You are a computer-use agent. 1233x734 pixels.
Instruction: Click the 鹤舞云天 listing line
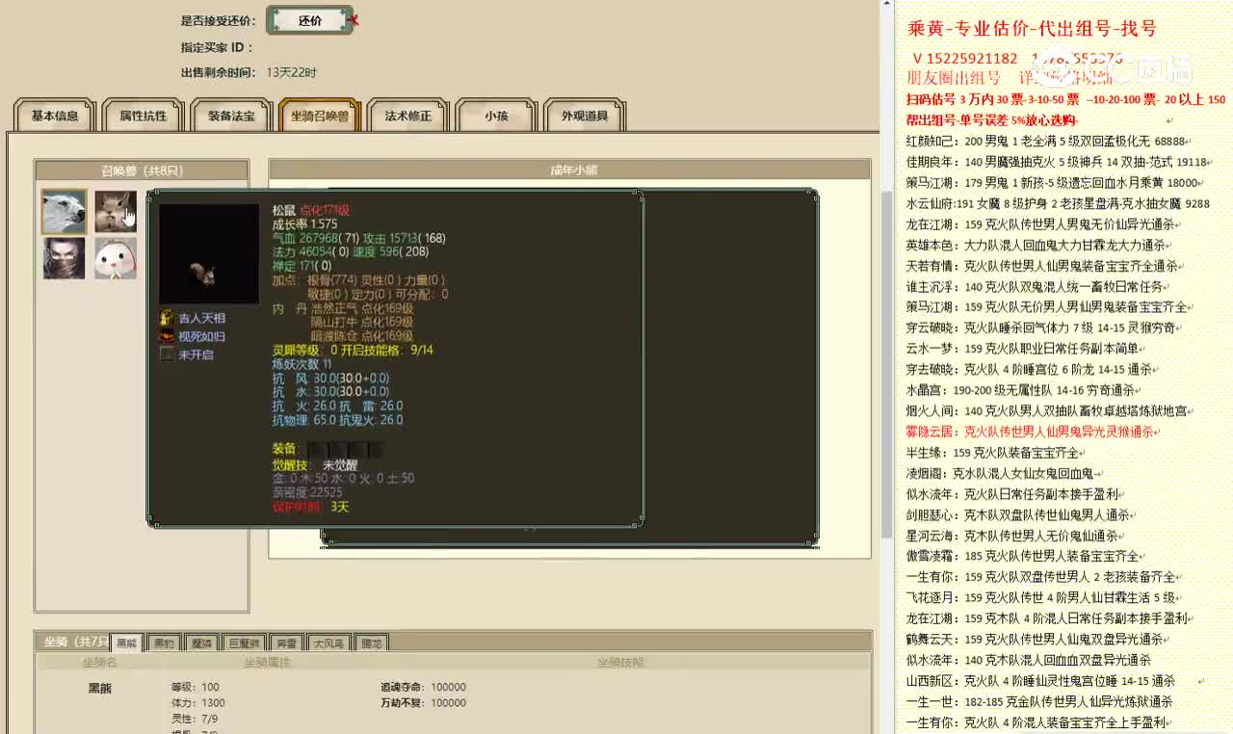click(1035, 639)
